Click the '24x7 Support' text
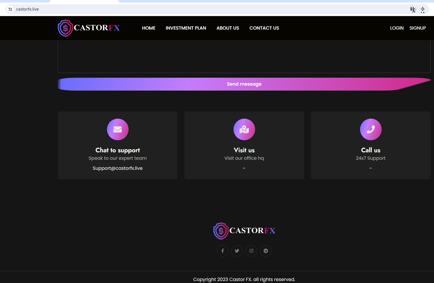434x283 pixels. point(371,158)
